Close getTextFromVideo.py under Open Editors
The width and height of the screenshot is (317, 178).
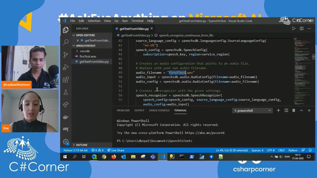tap(78, 41)
